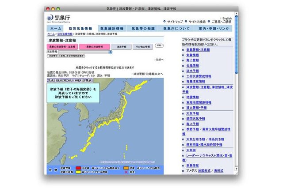
Task: Click the pink 最新の津波警報・注意報 button
Action: pyautogui.click(x=62, y=47)
